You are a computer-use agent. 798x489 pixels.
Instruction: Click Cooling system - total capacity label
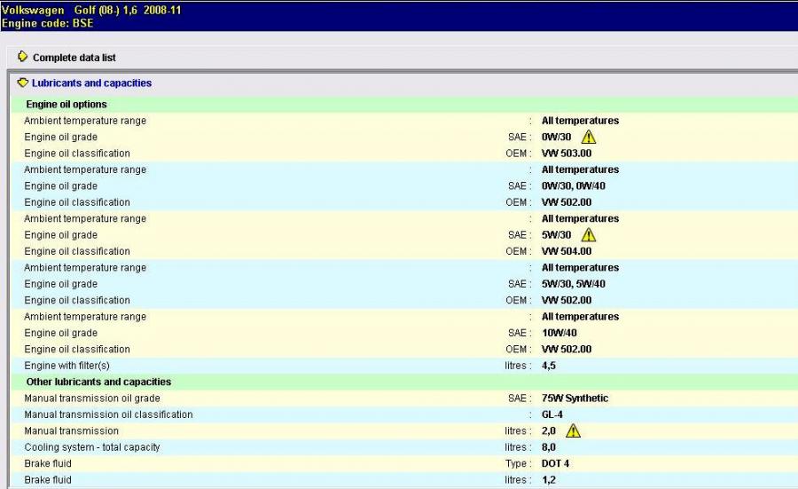click(x=92, y=447)
